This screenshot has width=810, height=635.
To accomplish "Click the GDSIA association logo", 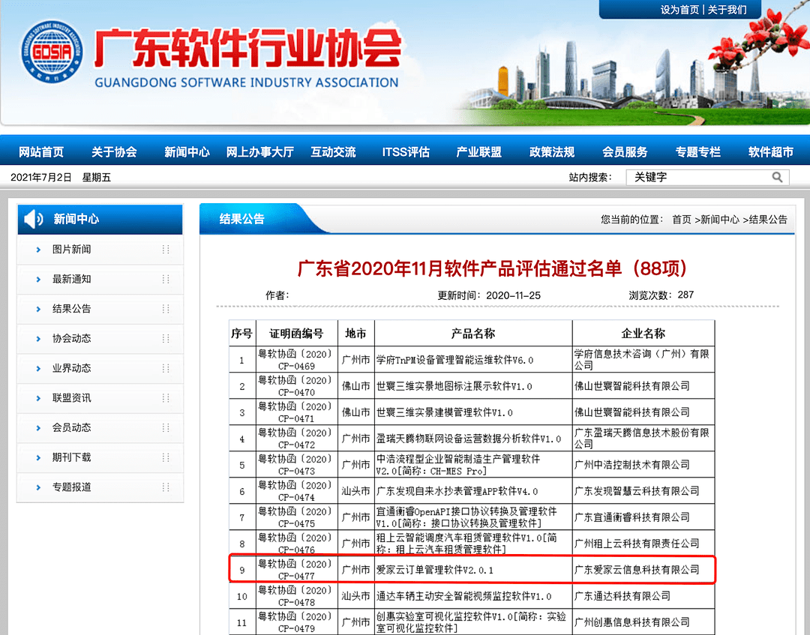I will tap(52, 52).
